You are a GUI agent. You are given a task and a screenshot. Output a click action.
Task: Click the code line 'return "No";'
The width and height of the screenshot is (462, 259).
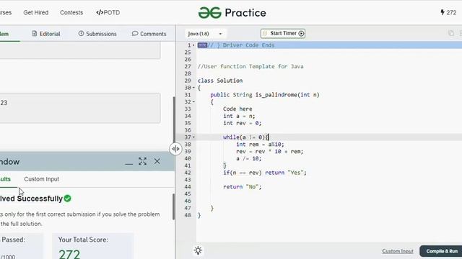click(243, 187)
